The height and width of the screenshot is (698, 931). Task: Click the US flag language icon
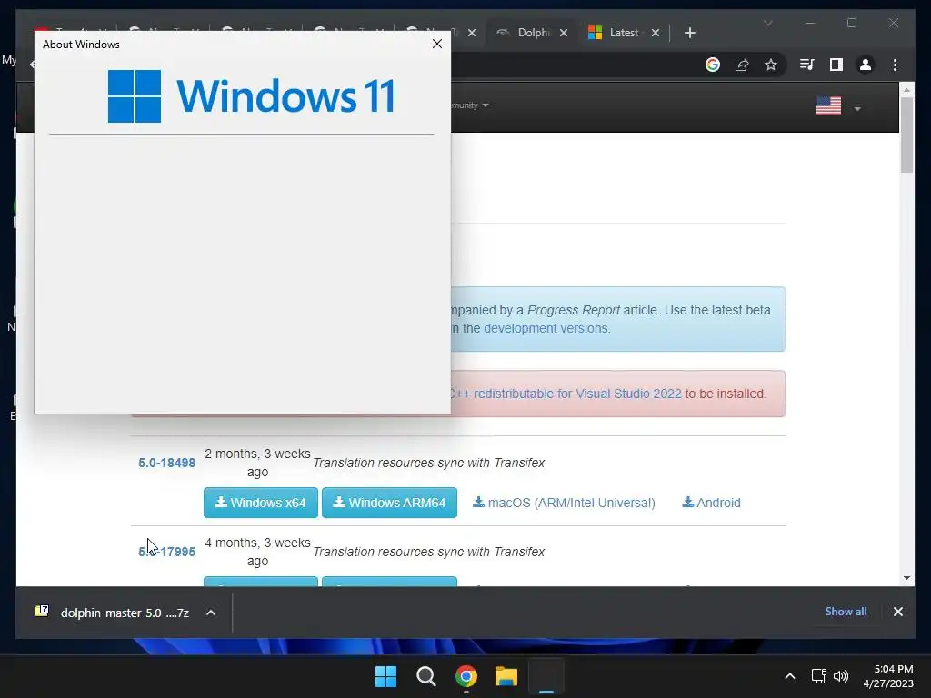pyautogui.click(x=828, y=105)
